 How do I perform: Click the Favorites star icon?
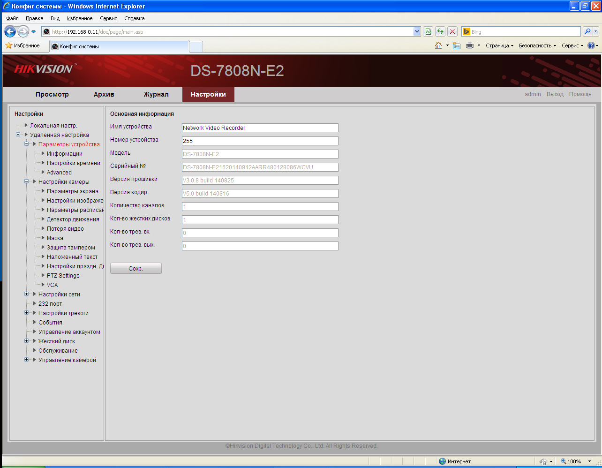8,45
